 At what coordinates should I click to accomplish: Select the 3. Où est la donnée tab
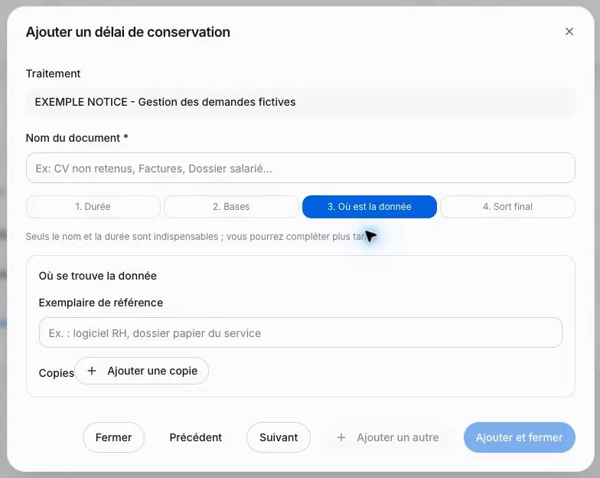coord(369,207)
